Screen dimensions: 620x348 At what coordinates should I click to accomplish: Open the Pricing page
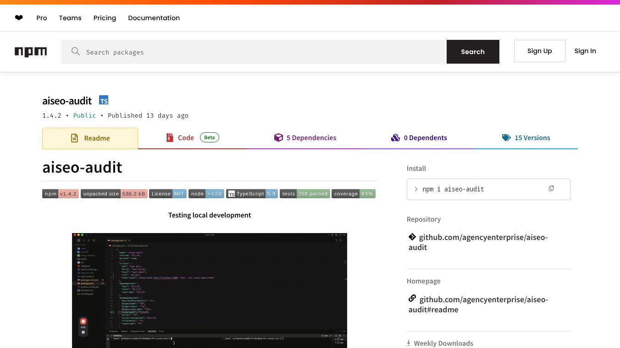click(x=105, y=18)
